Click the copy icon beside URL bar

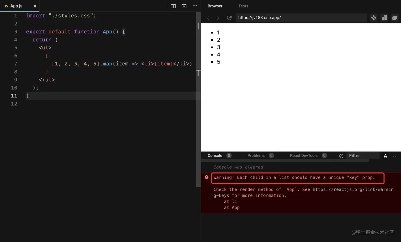click(x=384, y=18)
